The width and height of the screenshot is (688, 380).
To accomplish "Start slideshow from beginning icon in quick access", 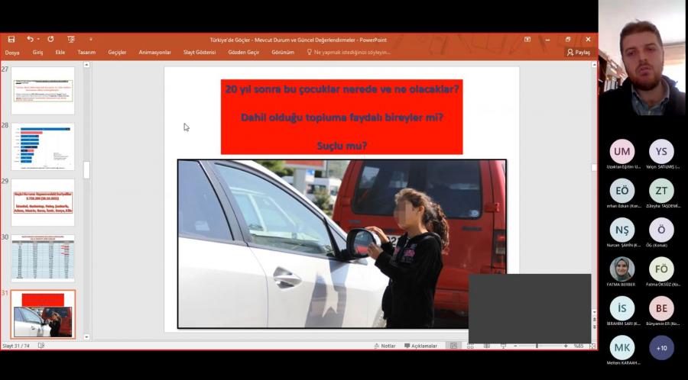I will click(x=71, y=39).
